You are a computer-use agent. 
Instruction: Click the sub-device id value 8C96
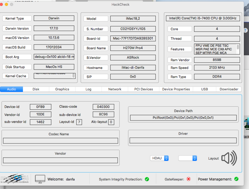pos(103,114)
